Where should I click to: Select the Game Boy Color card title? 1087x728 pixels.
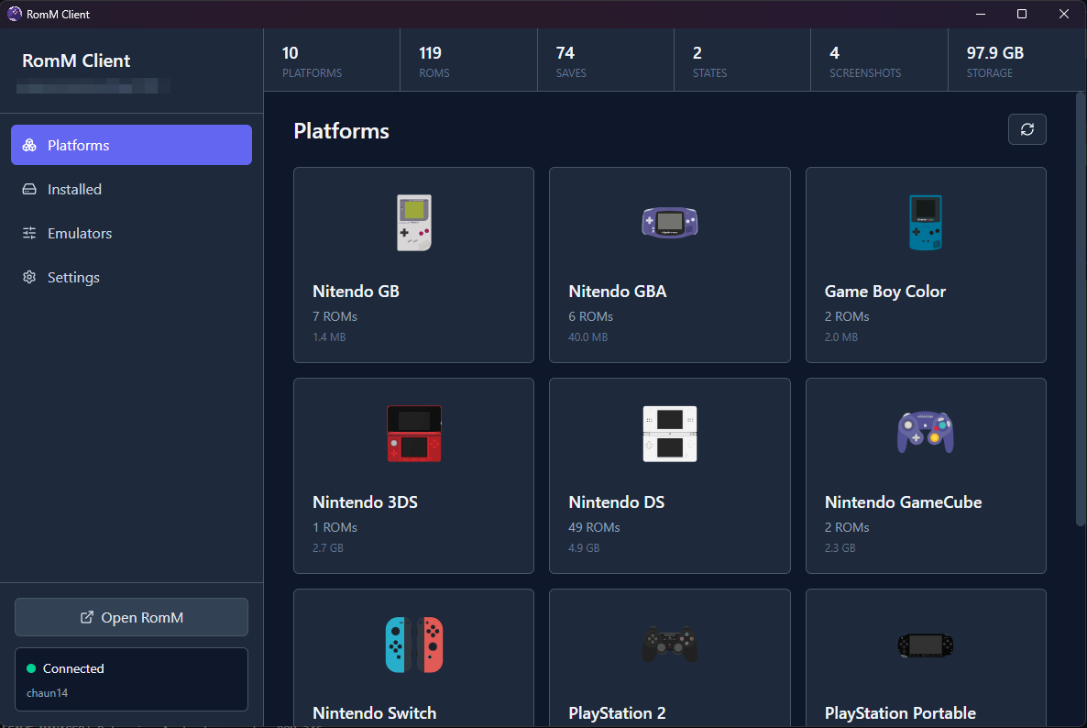(x=885, y=292)
